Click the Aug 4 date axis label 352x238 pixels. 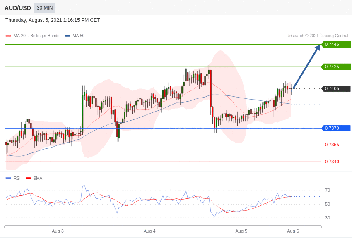click(149, 231)
